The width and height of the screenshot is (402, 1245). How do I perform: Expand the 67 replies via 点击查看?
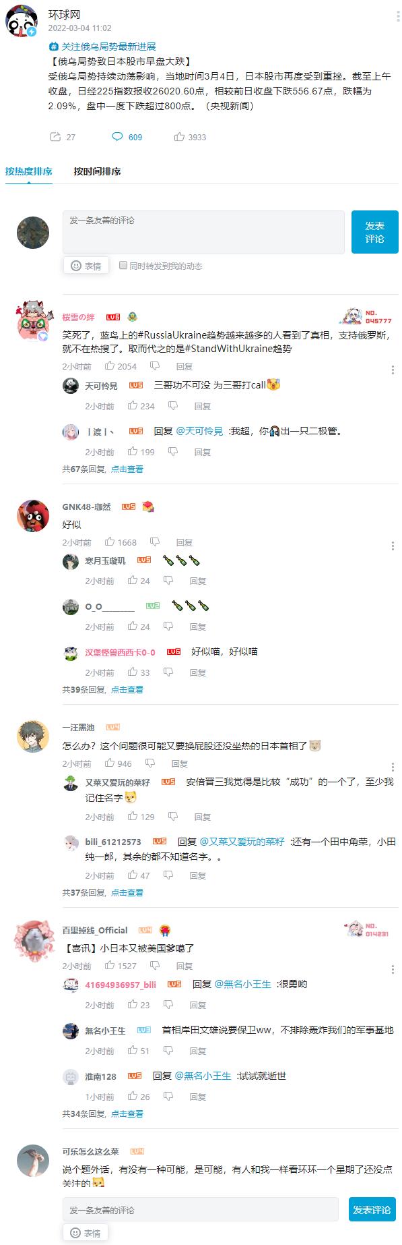(127, 469)
